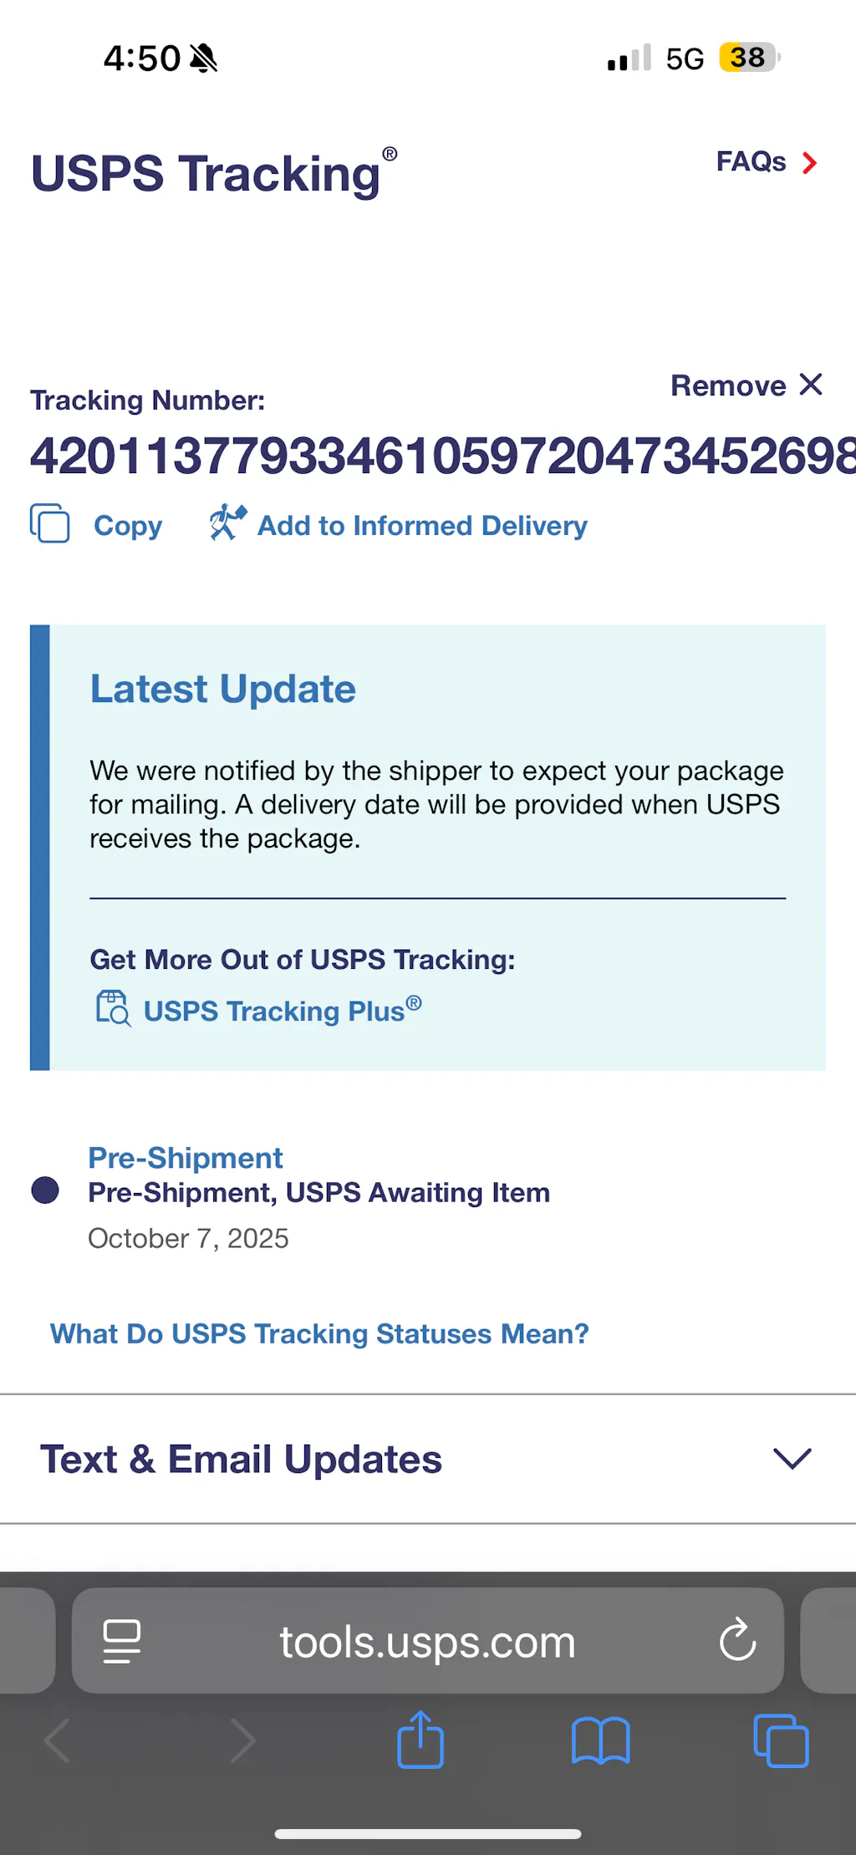
Task: Open Safari bookmarks book icon
Action: tap(600, 1741)
